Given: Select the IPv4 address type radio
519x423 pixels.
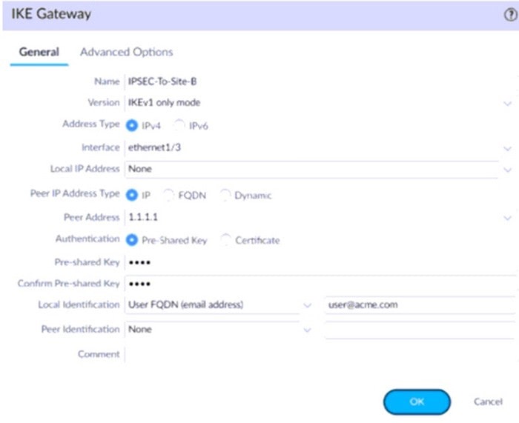Looking at the screenshot, I should (x=132, y=126).
